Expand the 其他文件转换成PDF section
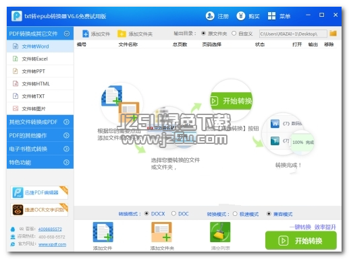The width and height of the screenshot is (349, 259). [40, 122]
